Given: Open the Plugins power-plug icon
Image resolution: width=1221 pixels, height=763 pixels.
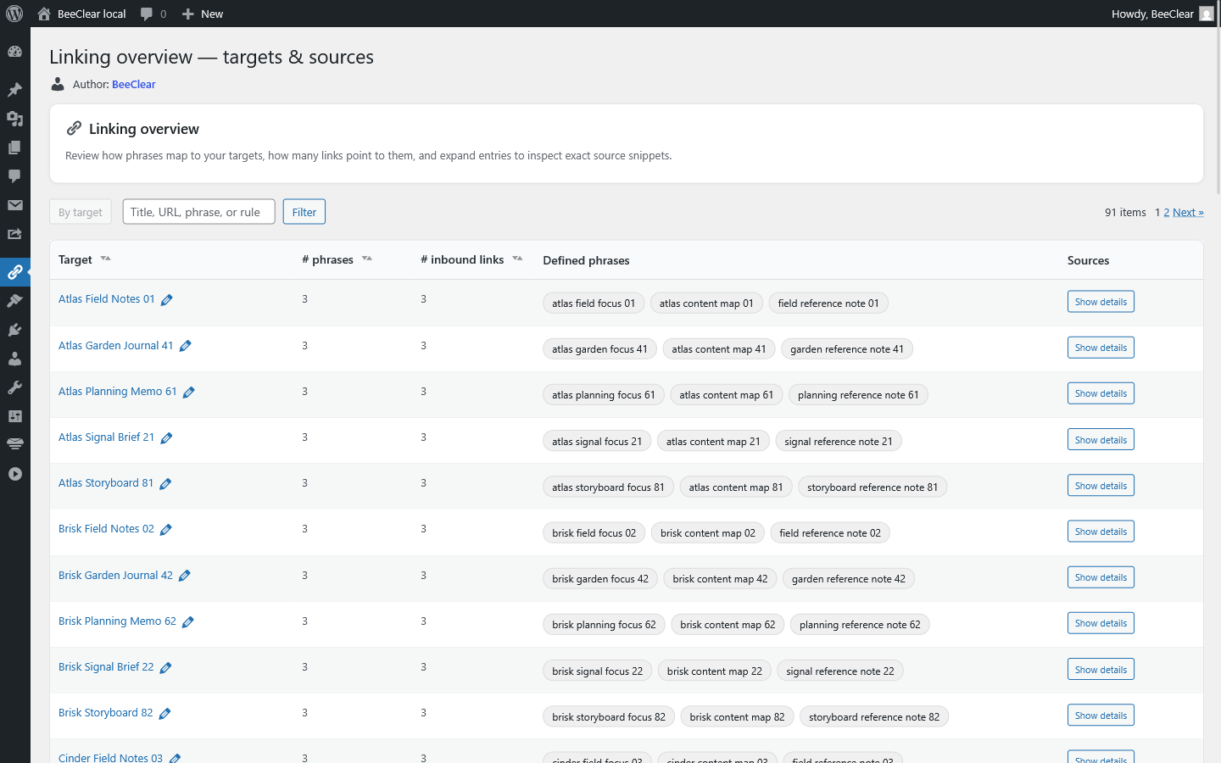Looking at the screenshot, I should 14,329.
